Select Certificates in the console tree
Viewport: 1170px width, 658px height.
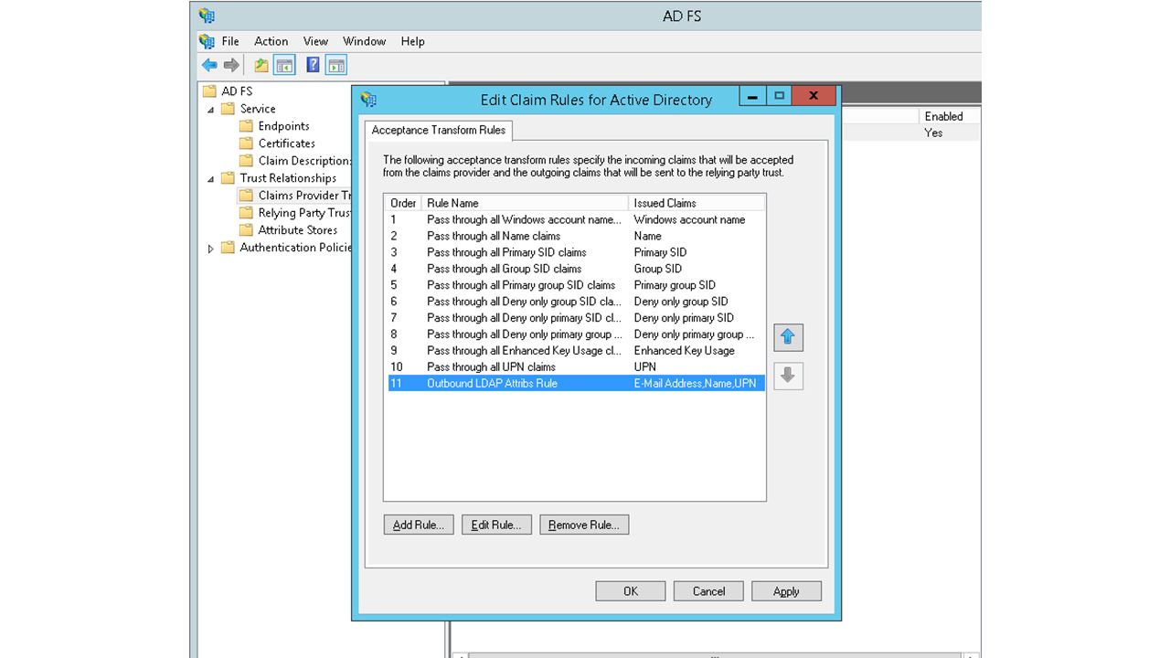(x=286, y=143)
